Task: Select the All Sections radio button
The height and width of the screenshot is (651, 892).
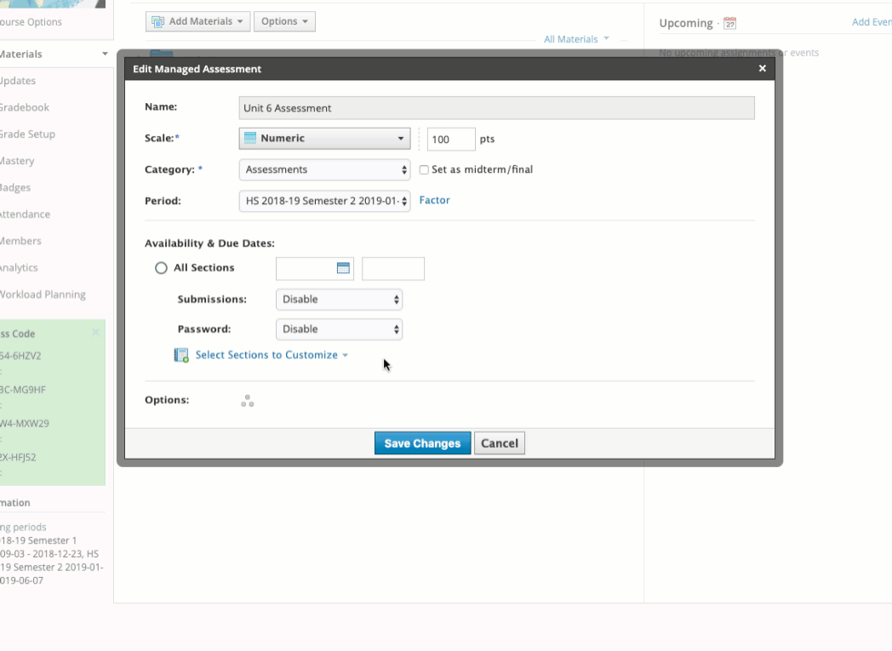Action: point(161,268)
